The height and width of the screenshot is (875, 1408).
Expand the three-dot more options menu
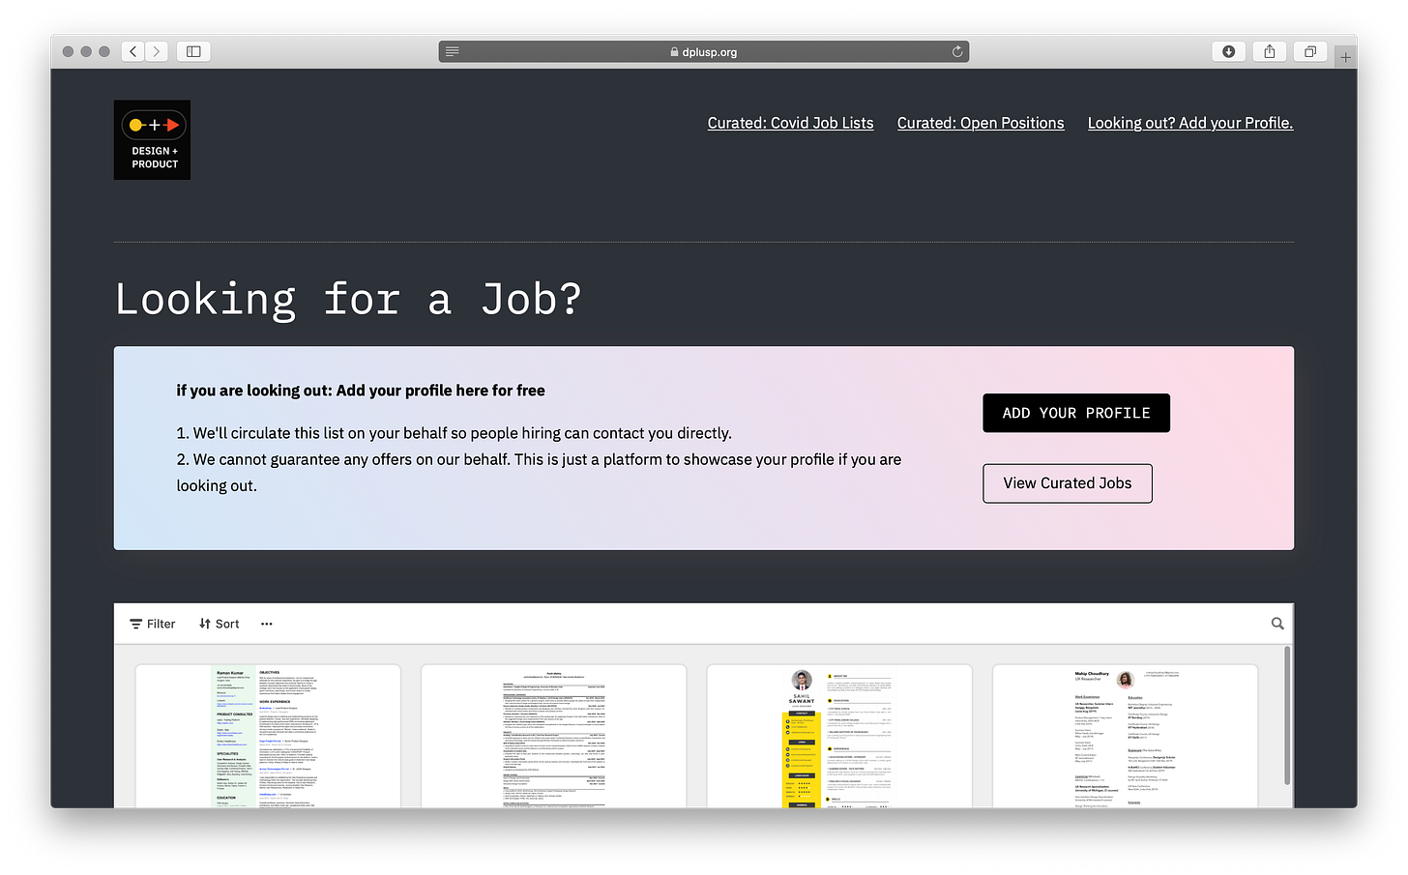tap(267, 624)
